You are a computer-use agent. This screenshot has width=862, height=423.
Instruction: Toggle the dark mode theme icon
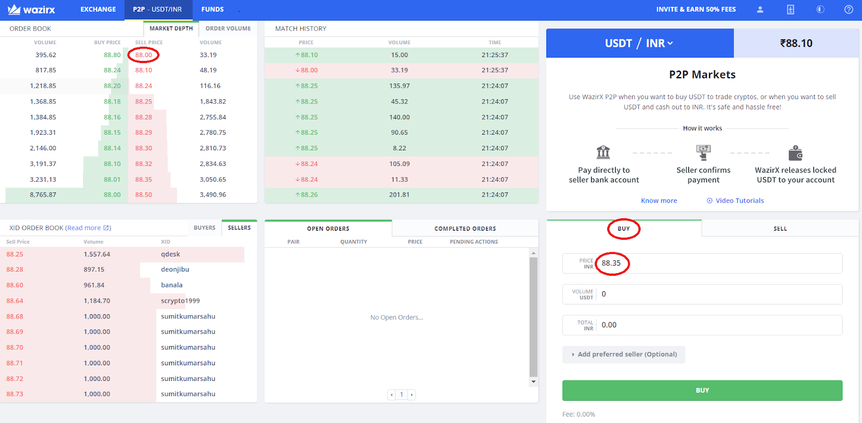pos(820,10)
